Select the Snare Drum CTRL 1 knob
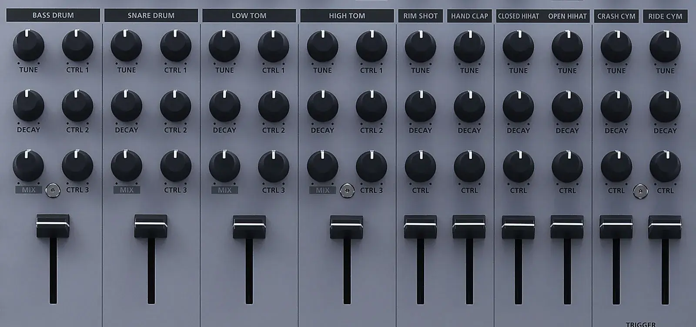 coord(175,46)
